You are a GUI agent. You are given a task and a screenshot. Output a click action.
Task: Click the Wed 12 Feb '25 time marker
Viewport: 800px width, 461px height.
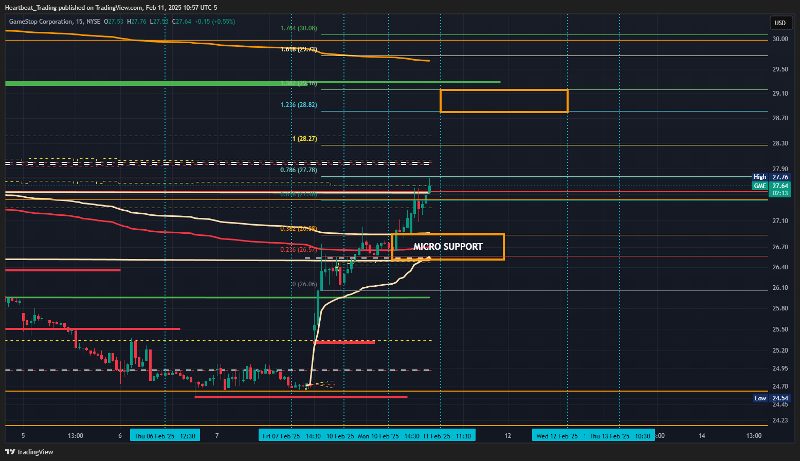pyautogui.click(x=557, y=436)
